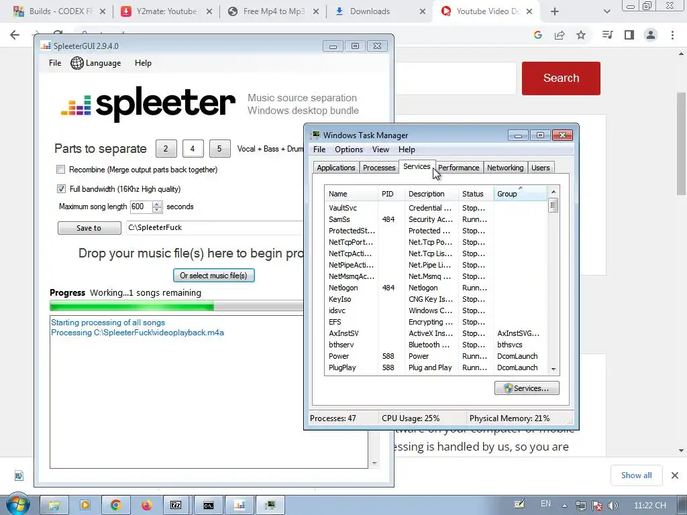
Task: Switch to Networking tab in Task Manager
Action: (505, 168)
